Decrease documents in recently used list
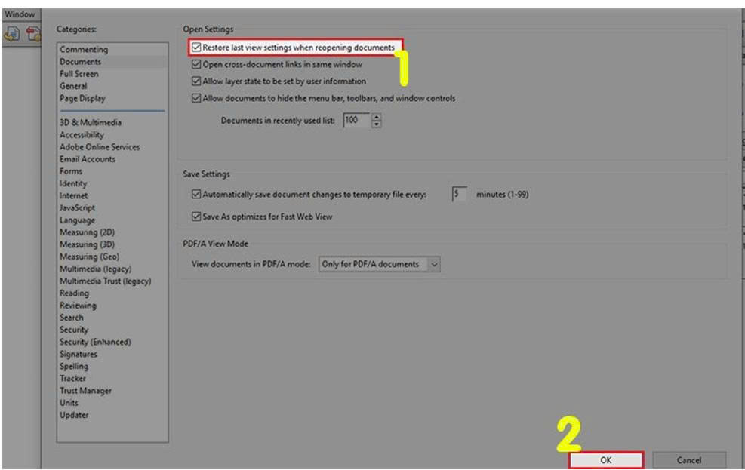The image size is (745, 470). (x=377, y=124)
